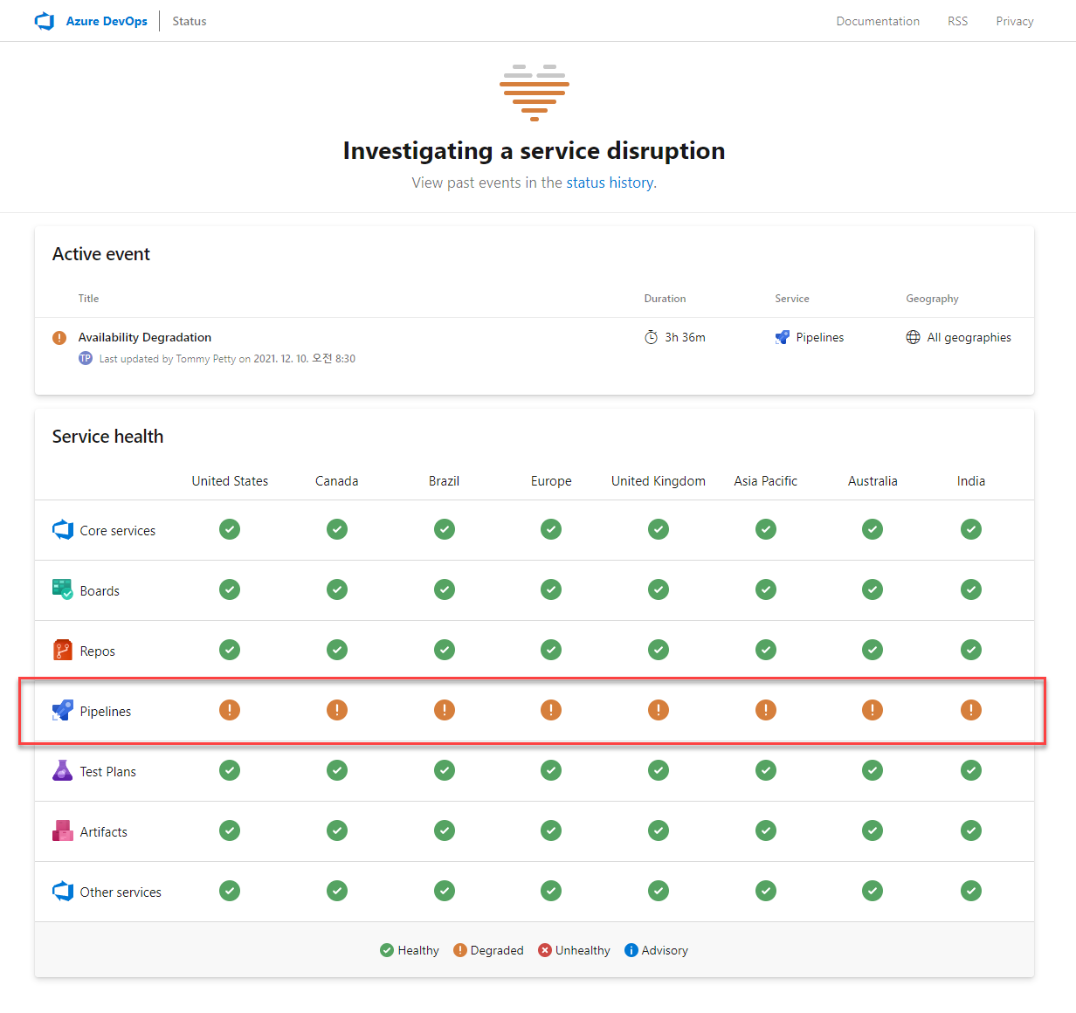Open the status history link
Image resolution: width=1076 pixels, height=1013 pixels.
click(610, 183)
